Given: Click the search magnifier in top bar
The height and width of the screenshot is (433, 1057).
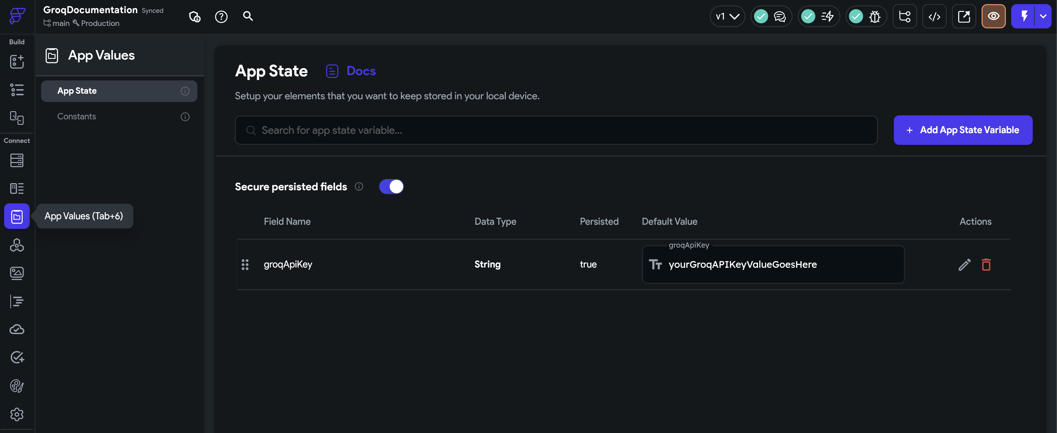Looking at the screenshot, I should pos(248,16).
